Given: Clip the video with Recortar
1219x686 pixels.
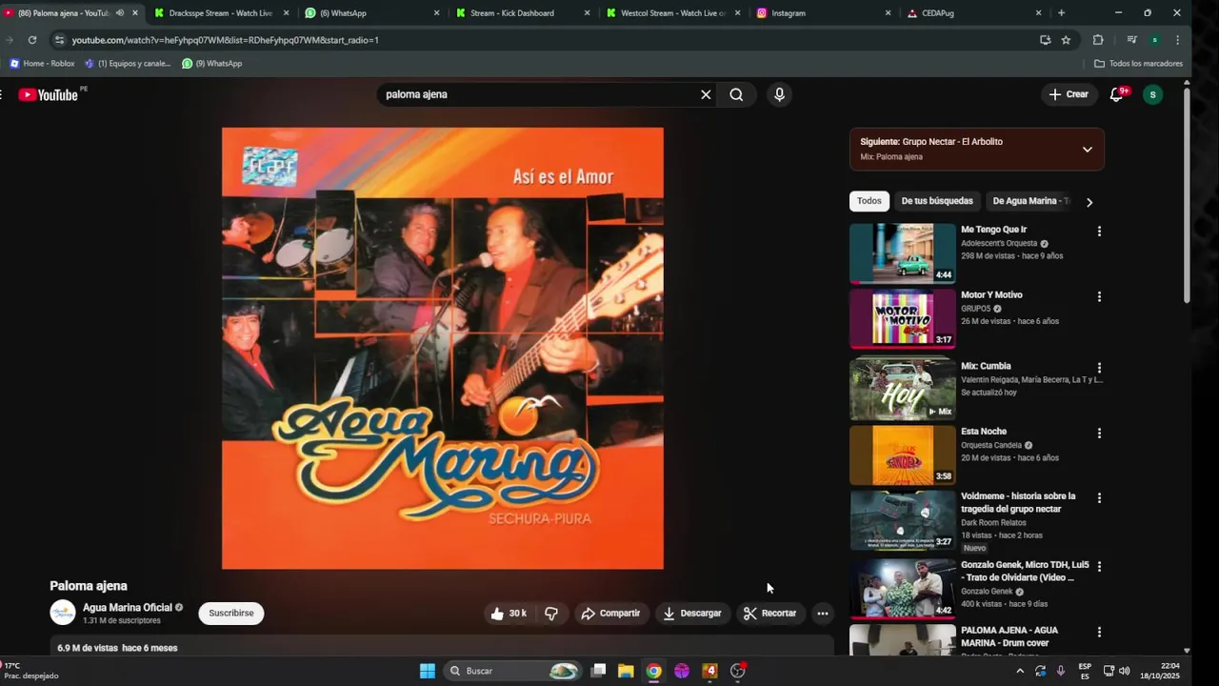Looking at the screenshot, I should (769, 614).
